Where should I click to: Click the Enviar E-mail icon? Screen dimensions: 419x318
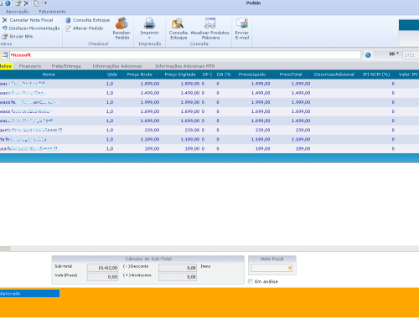242,23
